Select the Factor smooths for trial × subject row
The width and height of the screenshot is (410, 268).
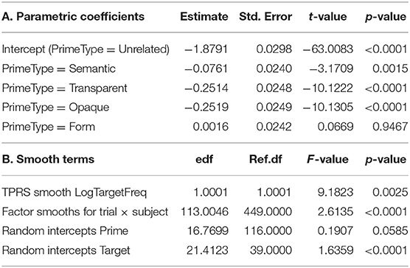click(205, 211)
